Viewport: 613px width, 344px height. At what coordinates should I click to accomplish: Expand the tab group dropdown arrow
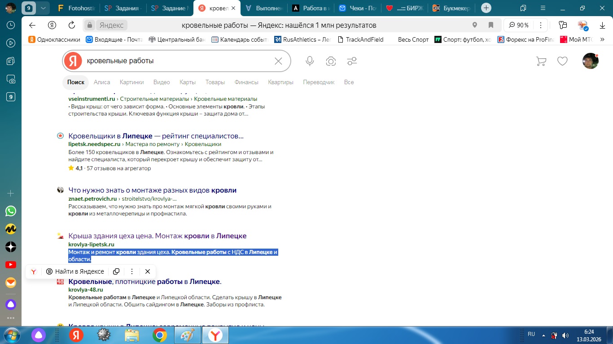[43, 8]
